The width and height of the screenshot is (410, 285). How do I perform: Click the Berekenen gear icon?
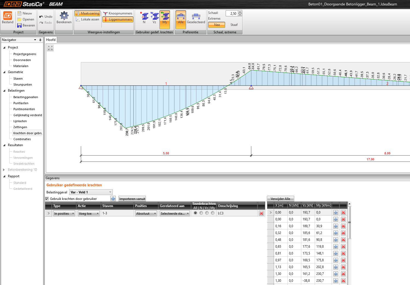[x=64, y=16]
